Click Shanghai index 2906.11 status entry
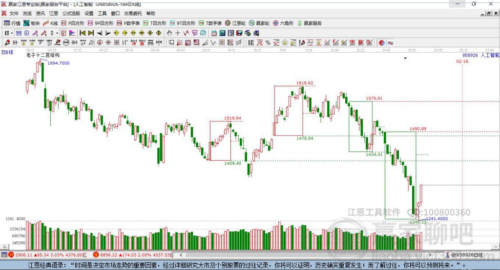 [48, 255]
